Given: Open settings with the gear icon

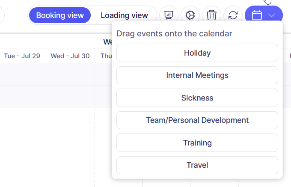Looking at the screenshot, I should click(190, 15).
